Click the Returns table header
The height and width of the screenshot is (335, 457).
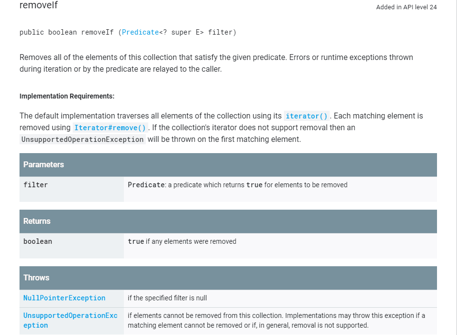[x=228, y=221]
